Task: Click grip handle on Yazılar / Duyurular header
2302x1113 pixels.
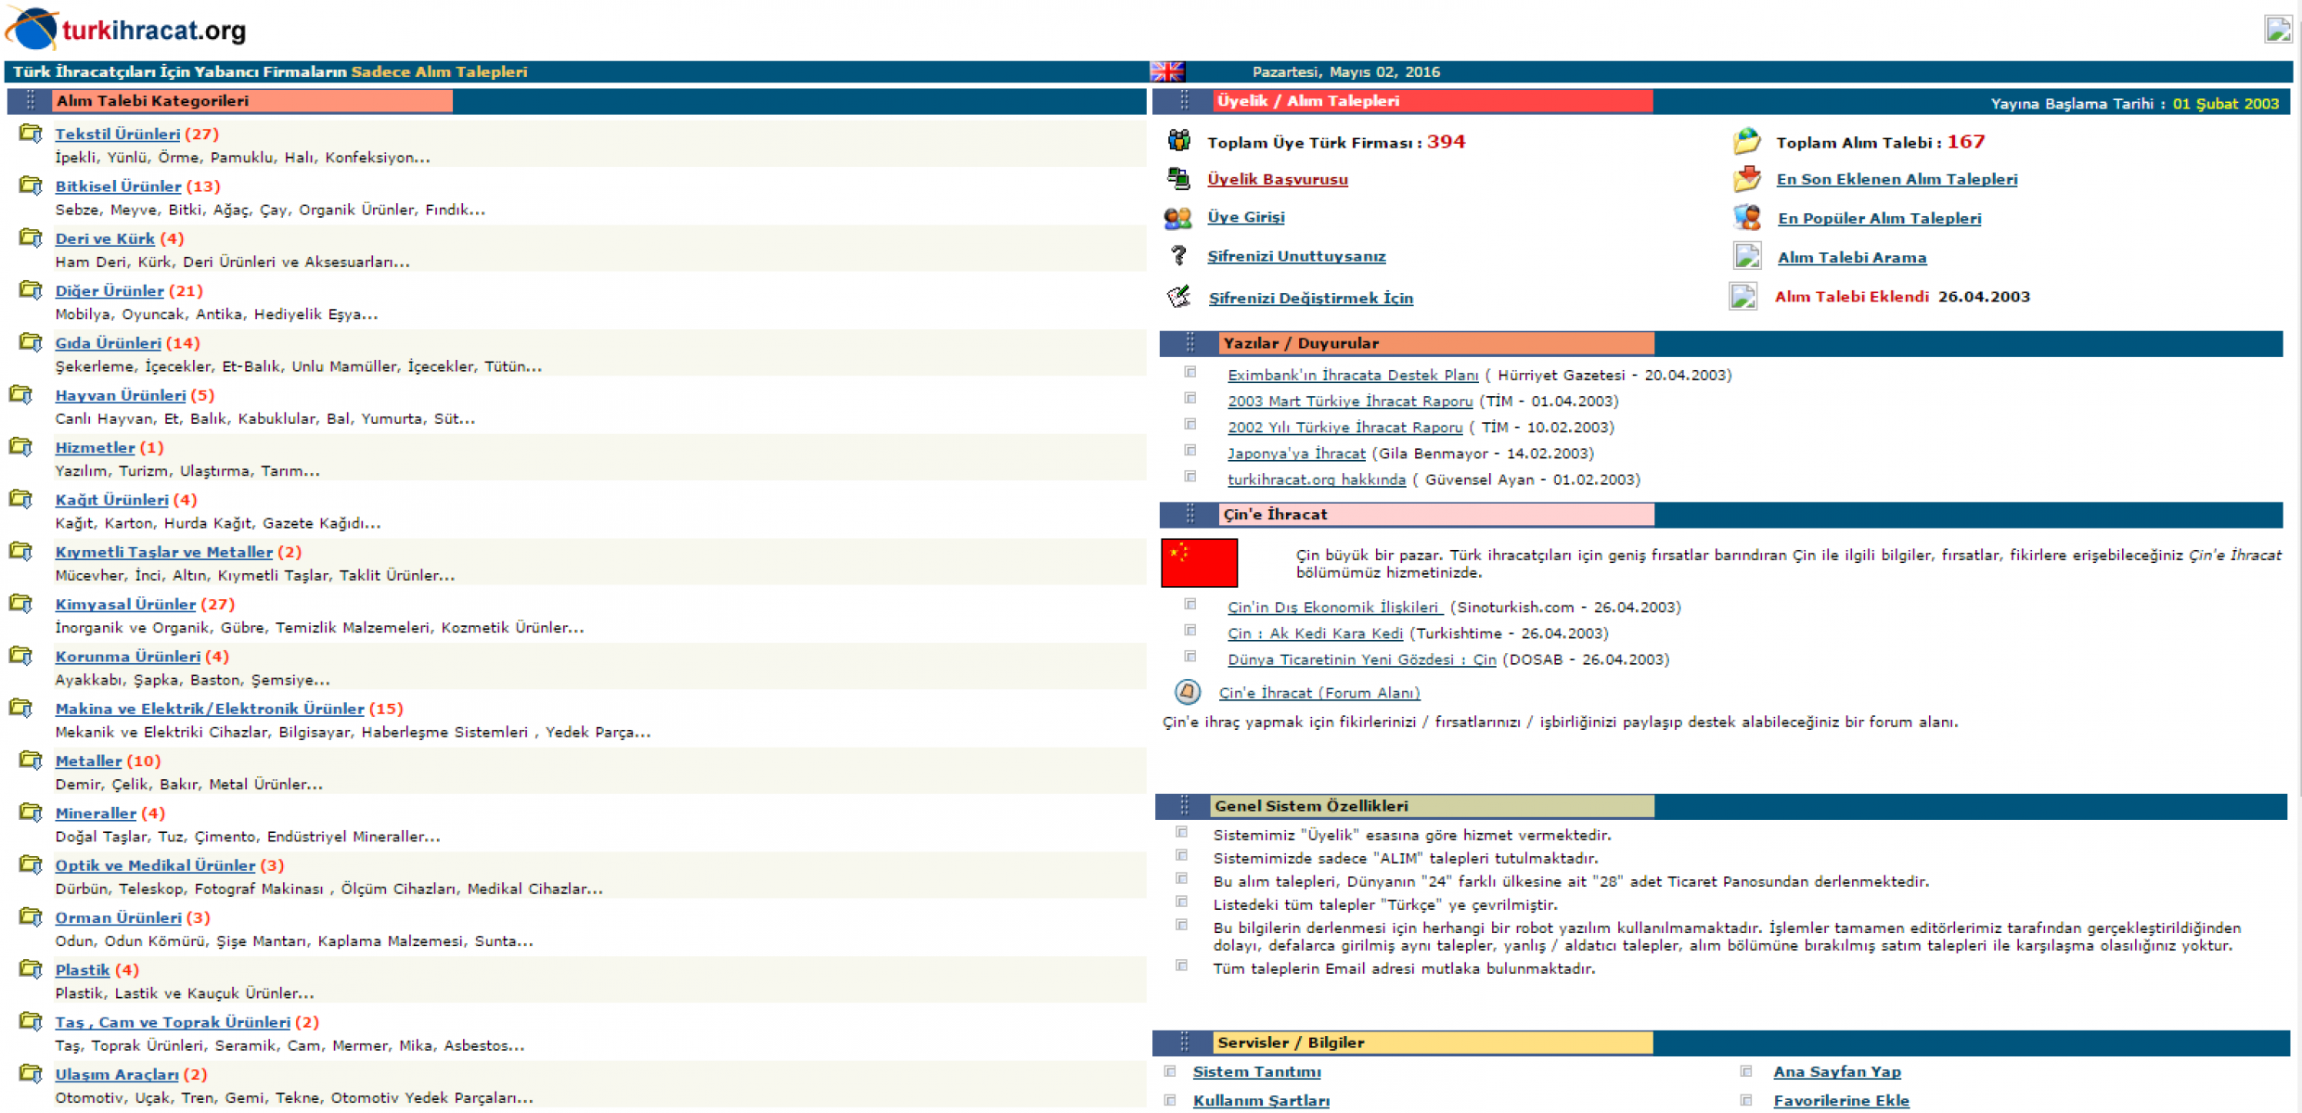Action: pos(1190,343)
